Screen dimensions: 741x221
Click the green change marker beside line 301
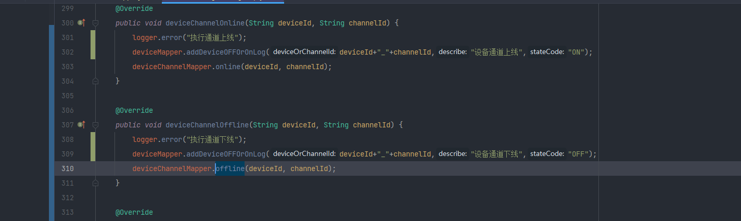click(x=93, y=37)
